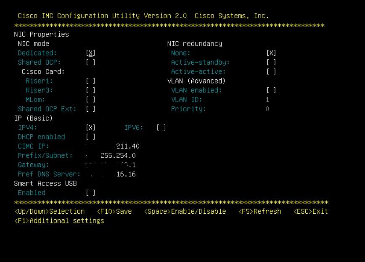Click the NIC redundancy section heading
The image size is (365, 262).
pos(195,44)
